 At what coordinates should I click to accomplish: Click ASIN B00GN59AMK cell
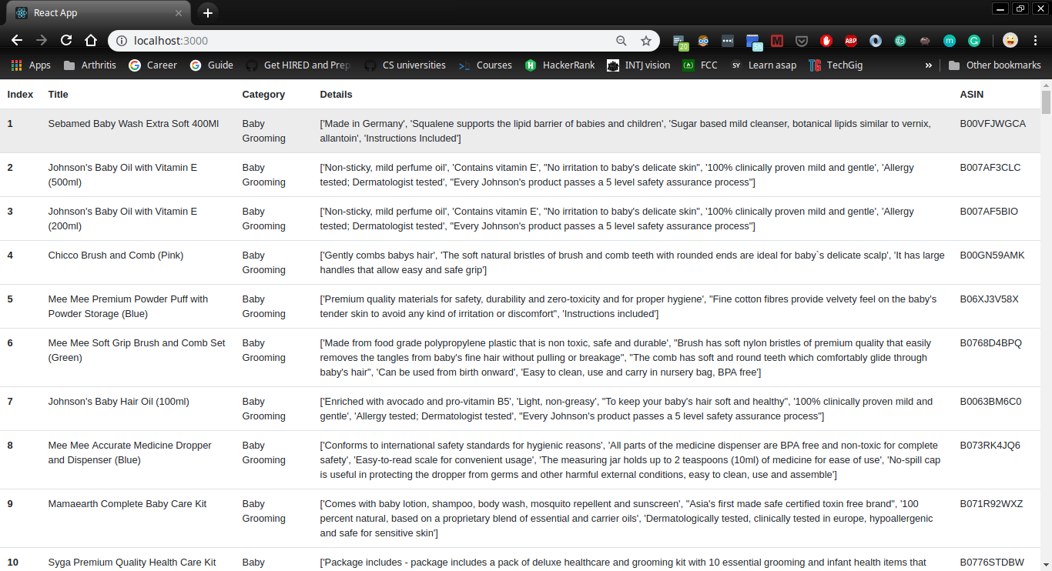click(x=992, y=255)
